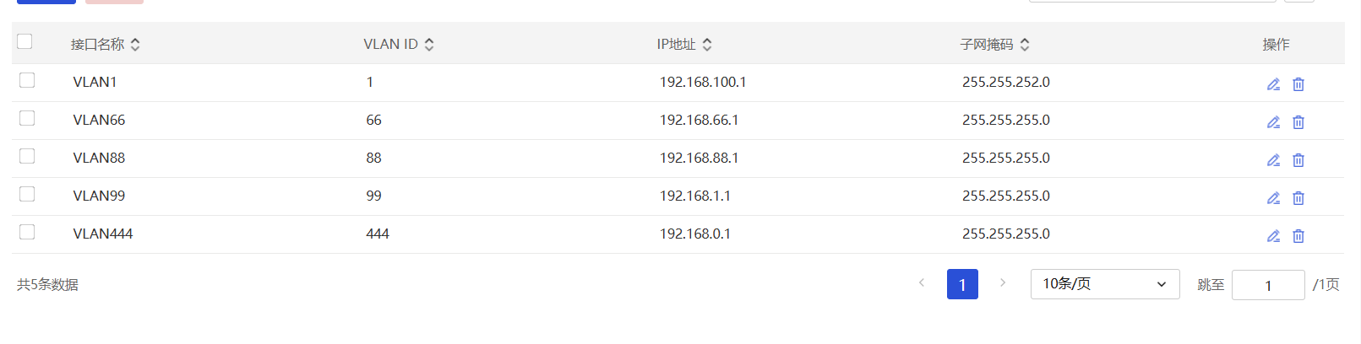Click the trash icon for VLAN66
1361x344 pixels.
point(1298,122)
